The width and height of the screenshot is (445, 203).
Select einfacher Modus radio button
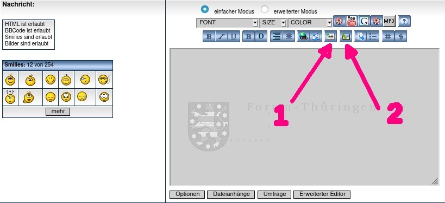[x=205, y=9]
